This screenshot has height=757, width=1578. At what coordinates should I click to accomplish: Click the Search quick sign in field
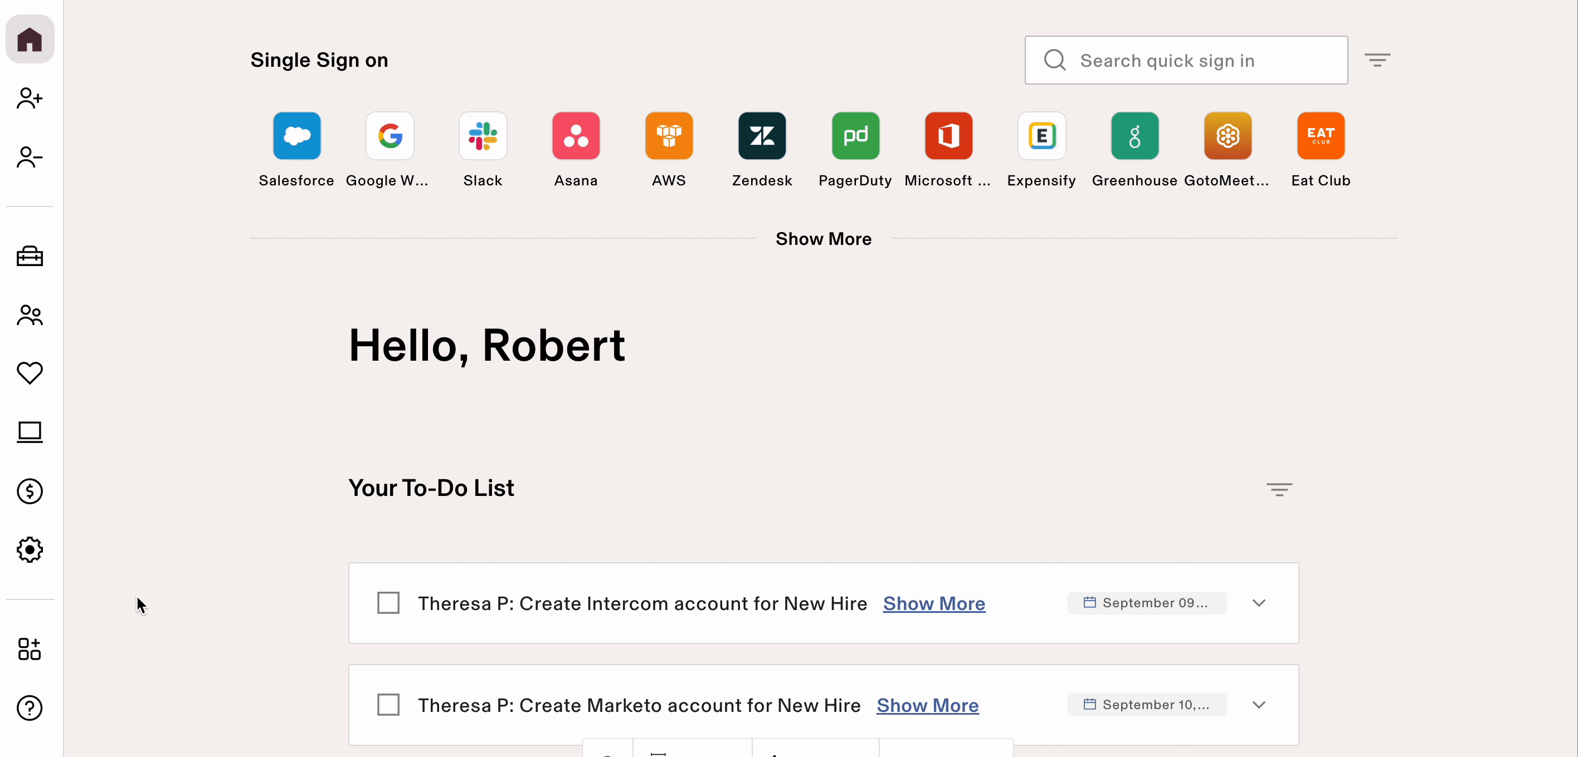click(x=1186, y=60)
